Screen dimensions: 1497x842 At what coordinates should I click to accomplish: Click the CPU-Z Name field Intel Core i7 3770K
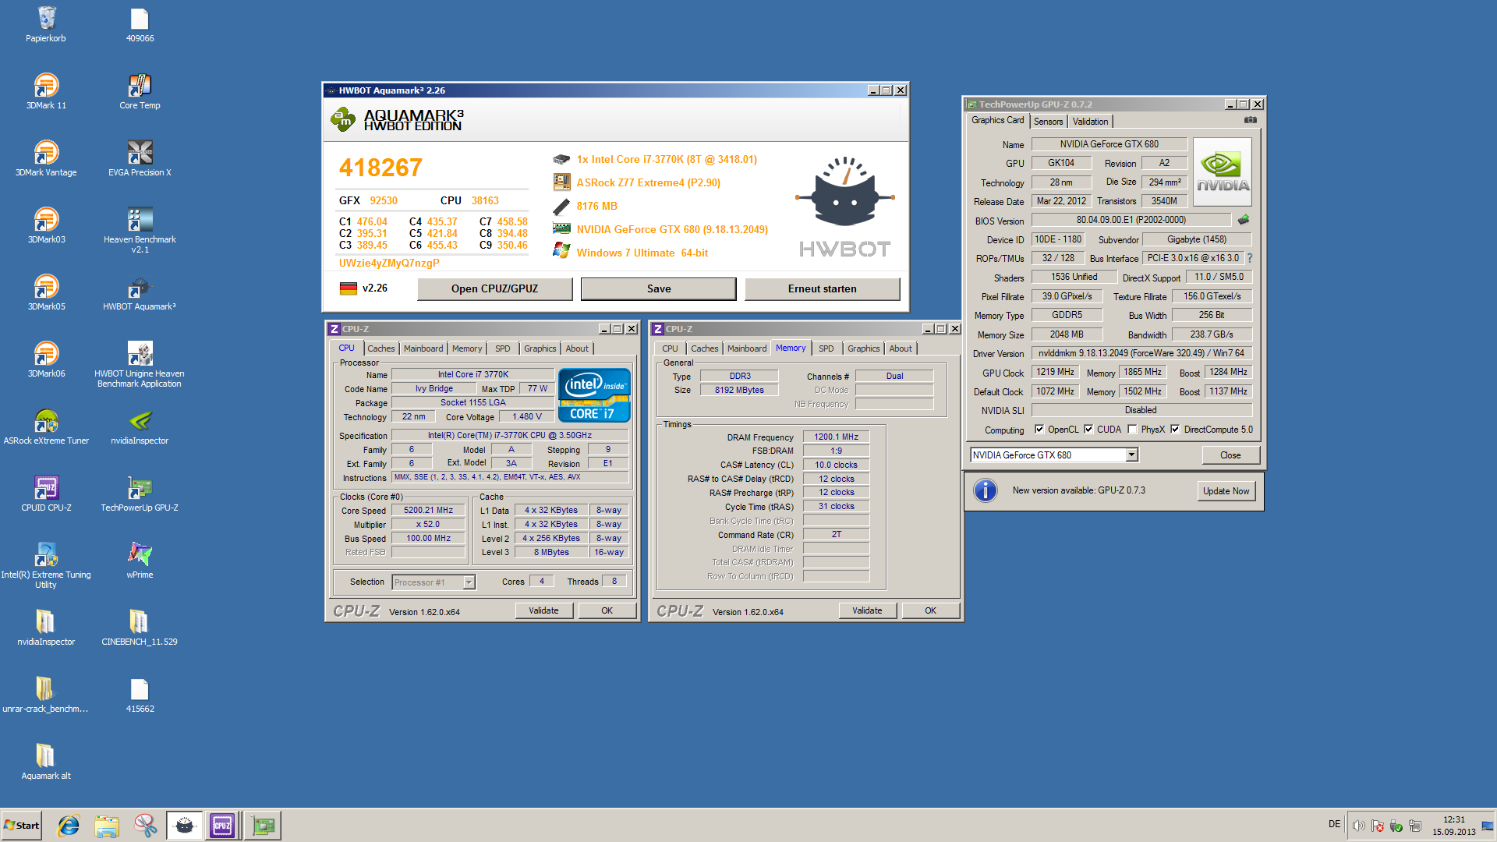coord(472,375)
